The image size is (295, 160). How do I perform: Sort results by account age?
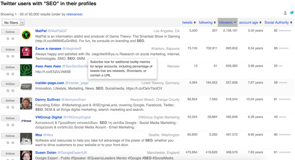pos(250,22)
